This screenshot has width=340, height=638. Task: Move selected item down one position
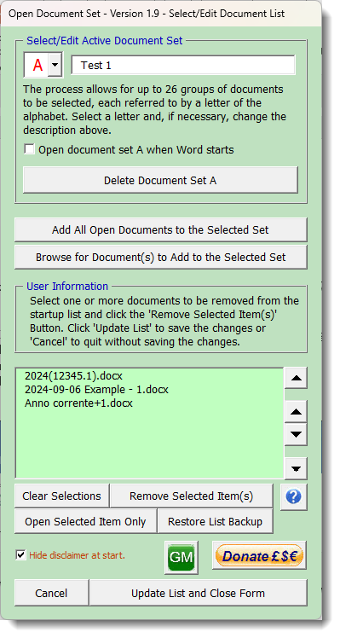click(296, 434)
